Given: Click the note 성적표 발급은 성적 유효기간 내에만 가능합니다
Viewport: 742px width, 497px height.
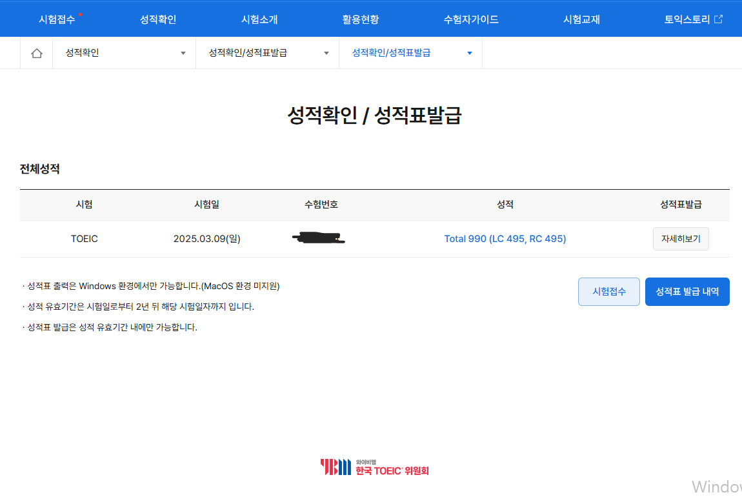Looking at the screenshot, I should pyautogui.click(x=110, y=327).
